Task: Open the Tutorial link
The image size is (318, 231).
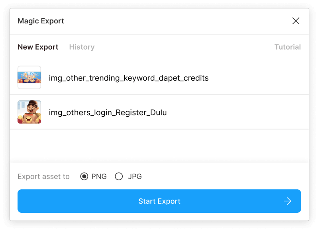Action: pyautogui.click(x=287, y=47)
